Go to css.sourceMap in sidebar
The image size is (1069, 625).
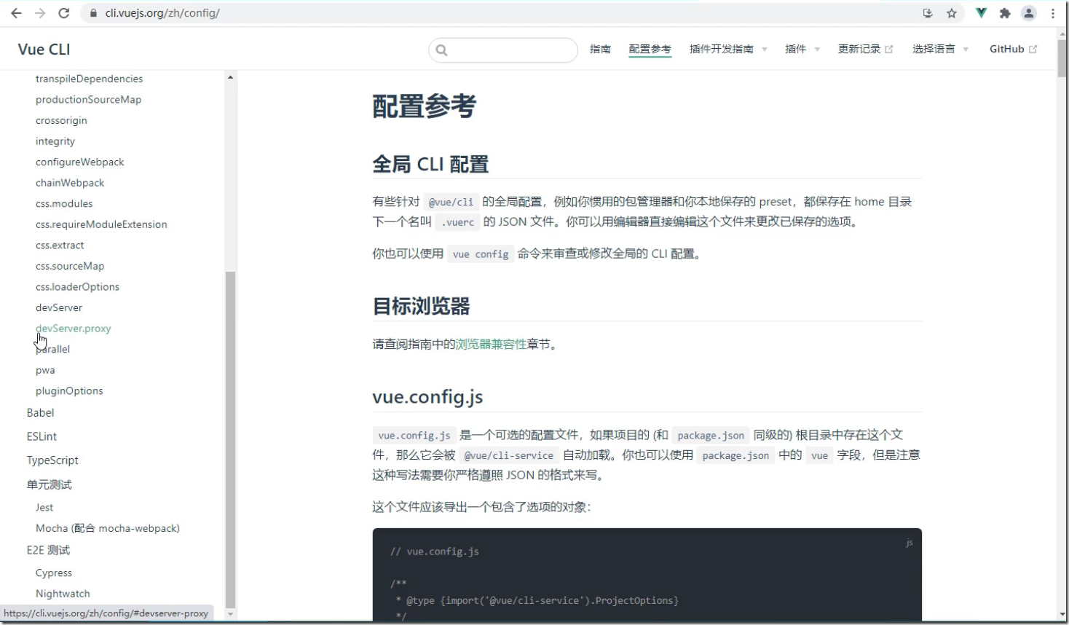(70, 266)
